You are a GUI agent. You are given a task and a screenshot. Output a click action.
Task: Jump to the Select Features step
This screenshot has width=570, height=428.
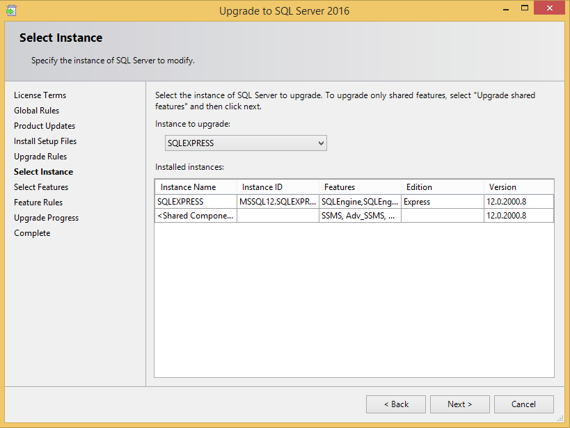click(x=41, y=187)
